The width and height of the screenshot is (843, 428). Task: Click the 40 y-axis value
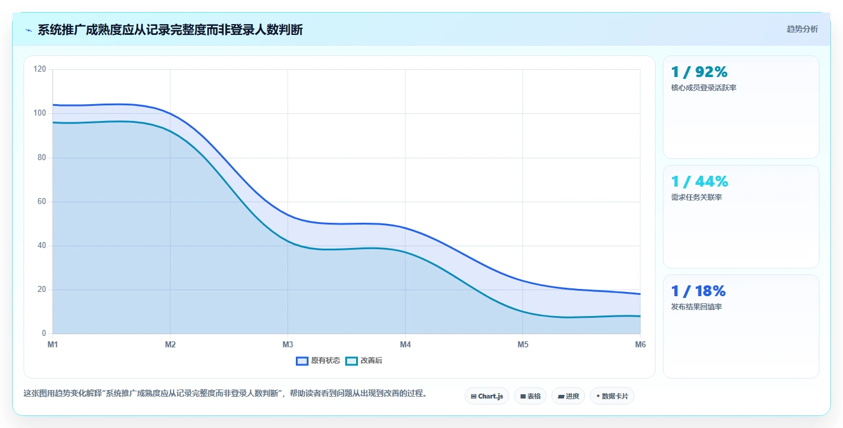(42, 246)
